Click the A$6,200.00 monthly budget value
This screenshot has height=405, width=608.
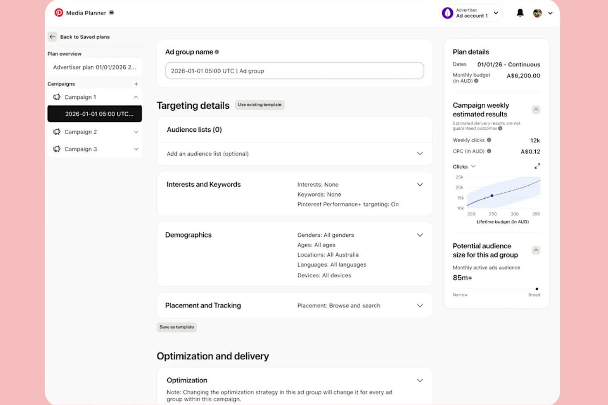click(x=523, y=76)
